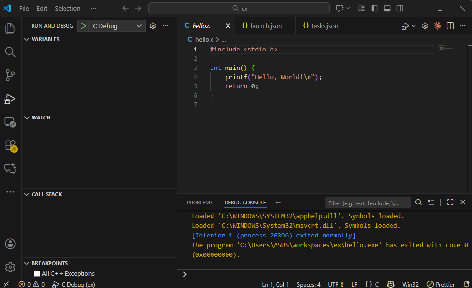The height and width of the screenshot is (288, 472).
Task: Open the Explorer view in activity bar
Action: 10,29
